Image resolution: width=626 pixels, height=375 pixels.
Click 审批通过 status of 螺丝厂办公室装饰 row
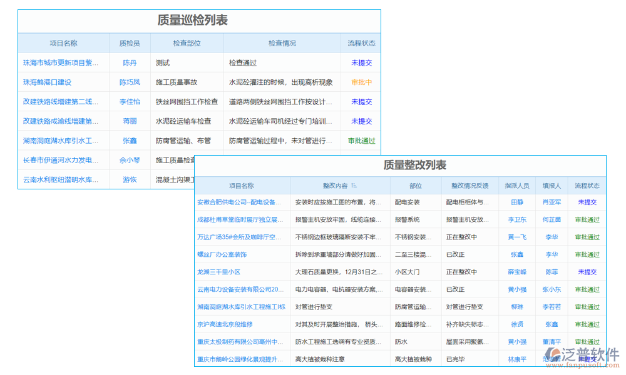(587, 254)
